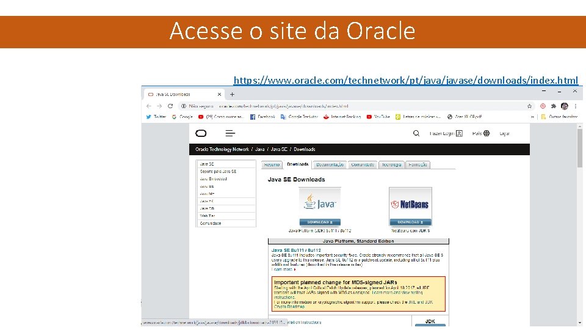Image resolution: width=586 pixels, height=330 pixels.
Task: Bookmark this page with star icon
Action: pyautogui.click(x=530, y=106)
